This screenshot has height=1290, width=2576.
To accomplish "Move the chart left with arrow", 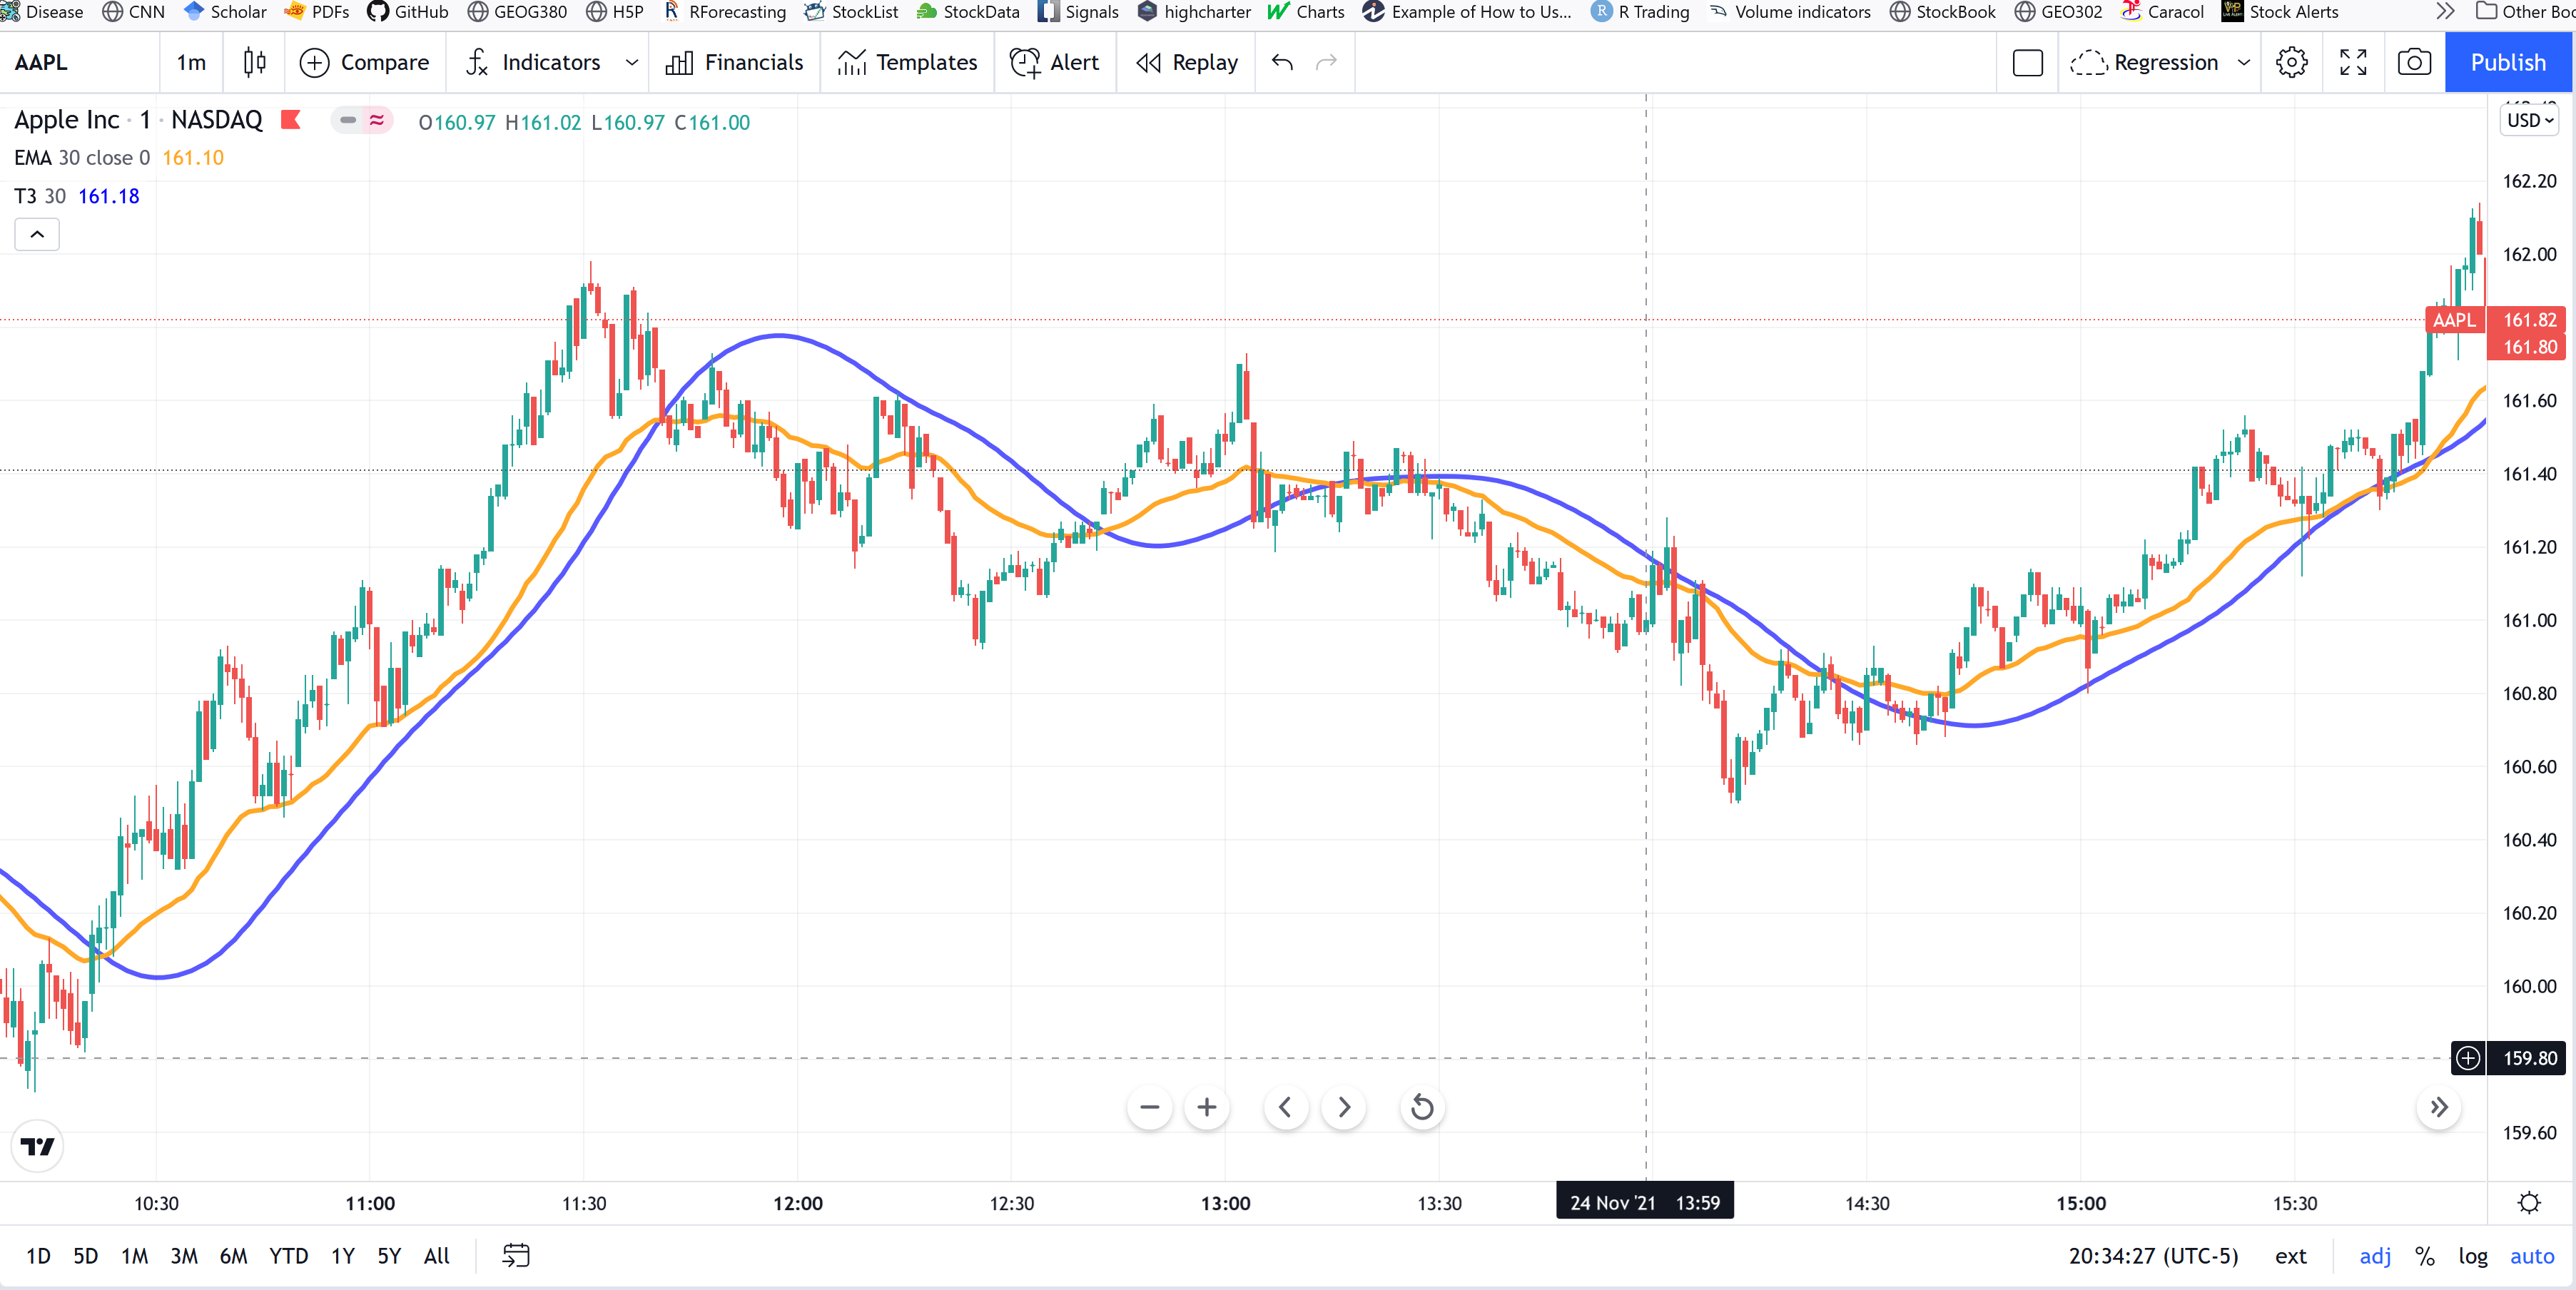I will coord(1286,1107).
